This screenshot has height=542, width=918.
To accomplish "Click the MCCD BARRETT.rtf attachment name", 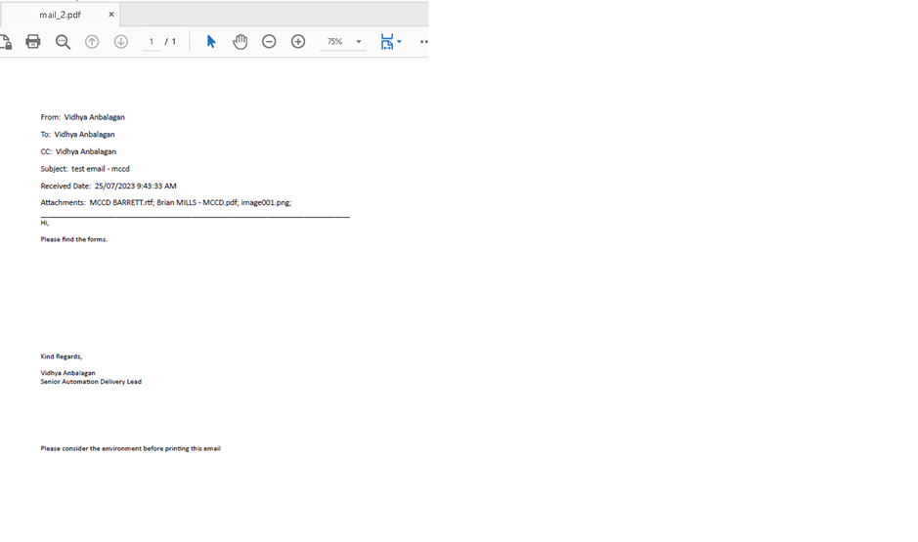I will click(x=121, y=202).
